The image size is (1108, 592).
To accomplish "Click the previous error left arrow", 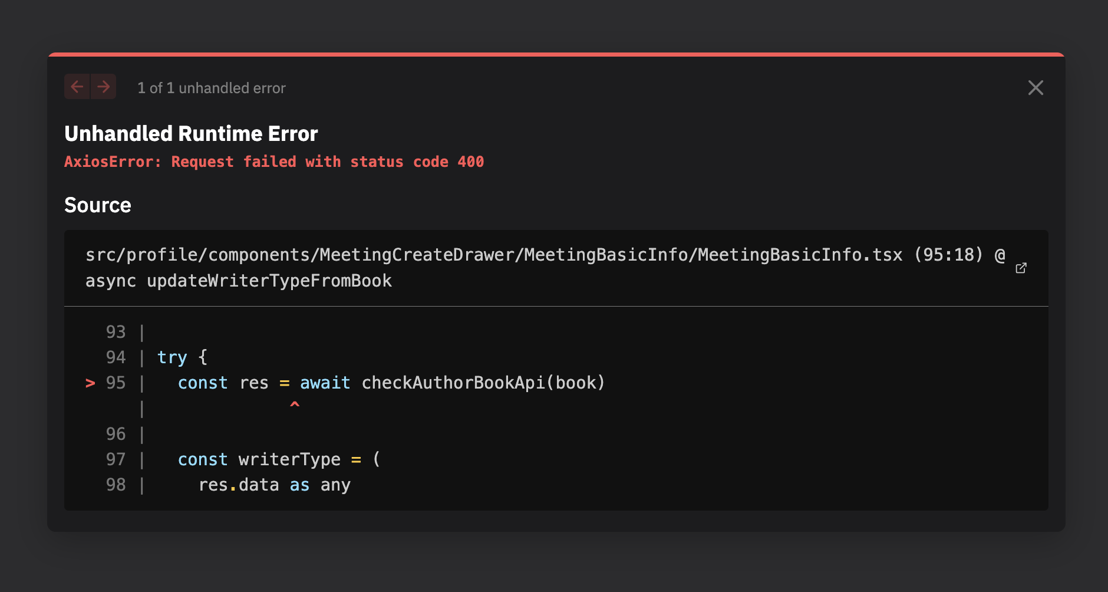I will (x=77, y=87).
